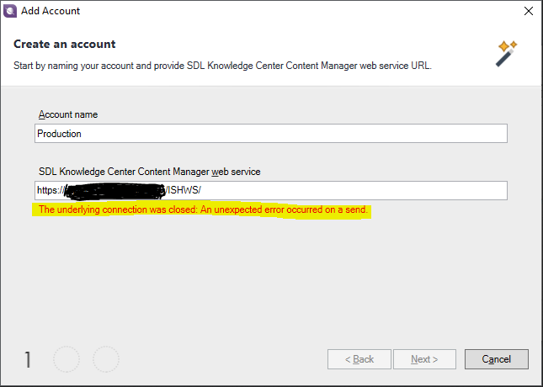Click the purple app icon in title bar
Viewport: 543px width, 387px height.
coord(10,11)
